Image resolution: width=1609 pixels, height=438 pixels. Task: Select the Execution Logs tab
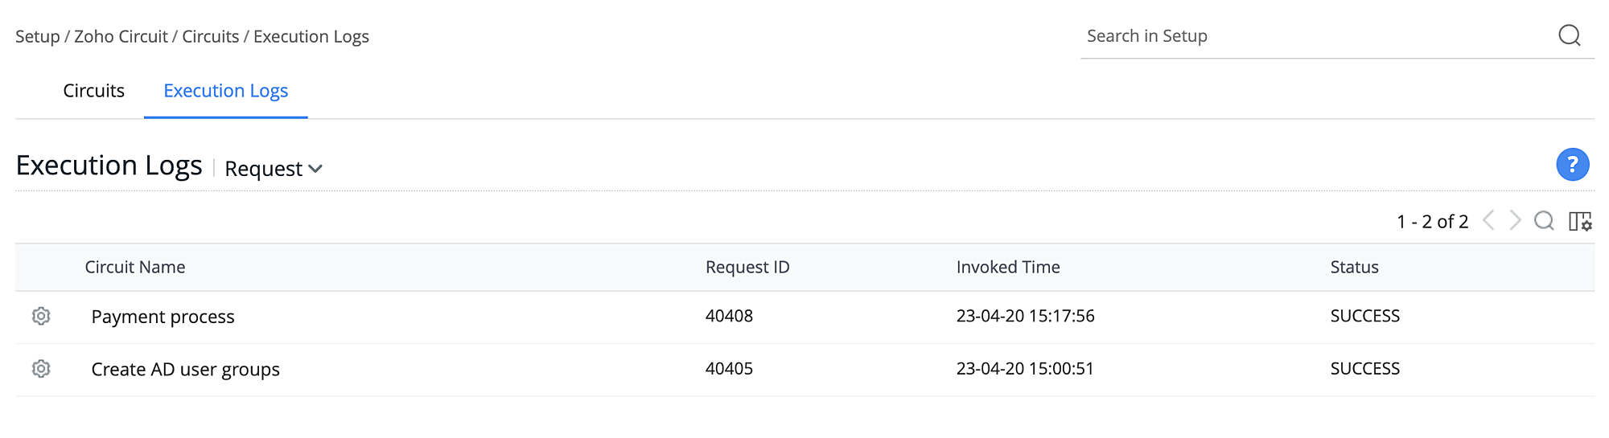225,91
